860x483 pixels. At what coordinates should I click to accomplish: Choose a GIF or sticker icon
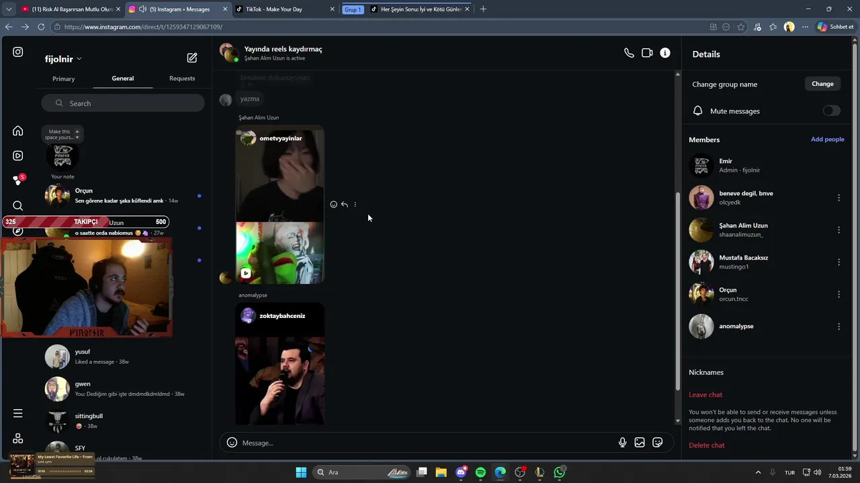[x=658, y=443]
